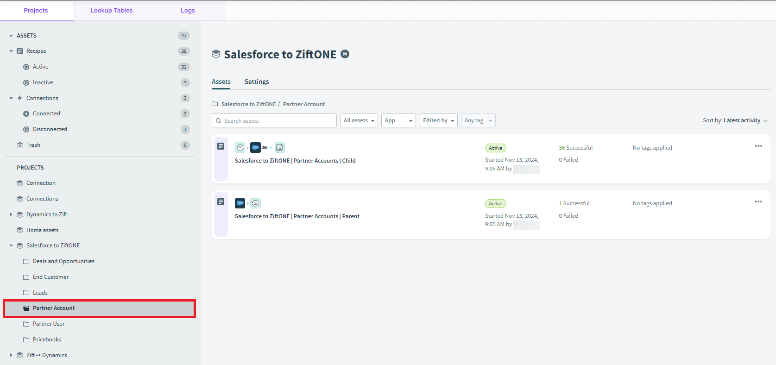The height and width of the screenshot is (365, 776).
Task: Open the Partner Accounts | Parent recipe
Action: click(x=297, y=216)
